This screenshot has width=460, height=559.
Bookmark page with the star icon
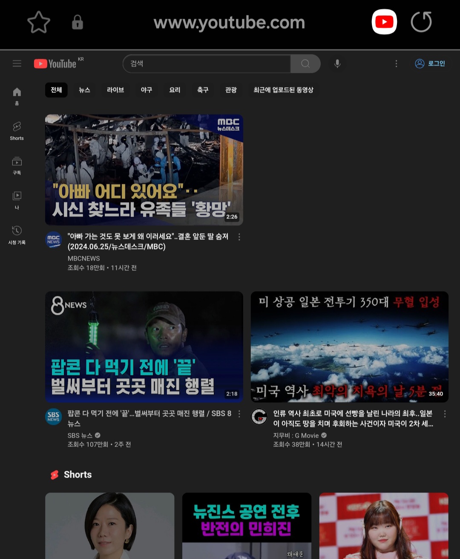(x=39, y=22)
